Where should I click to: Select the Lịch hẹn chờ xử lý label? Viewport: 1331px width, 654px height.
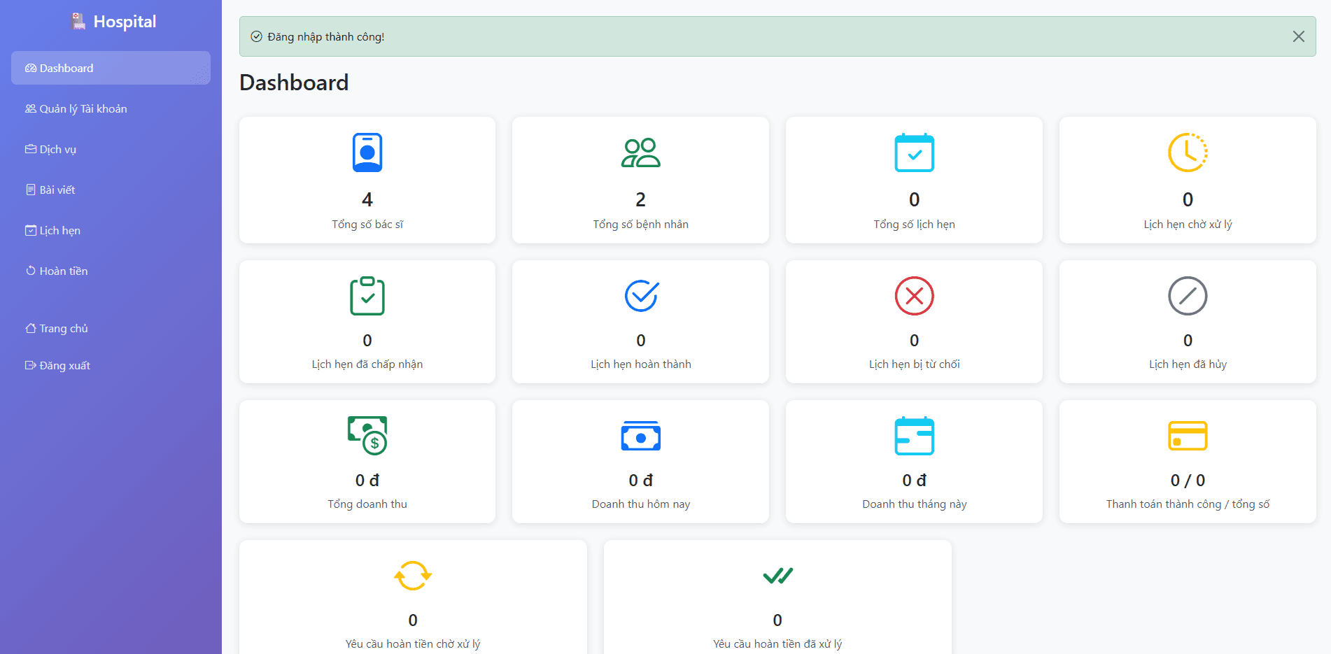tap(1188, 224)
